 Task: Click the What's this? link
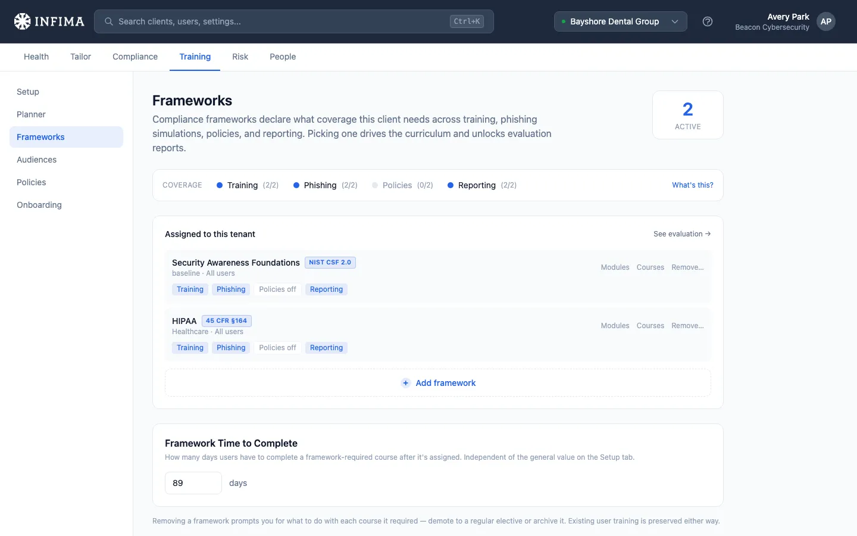pos(693,185)
